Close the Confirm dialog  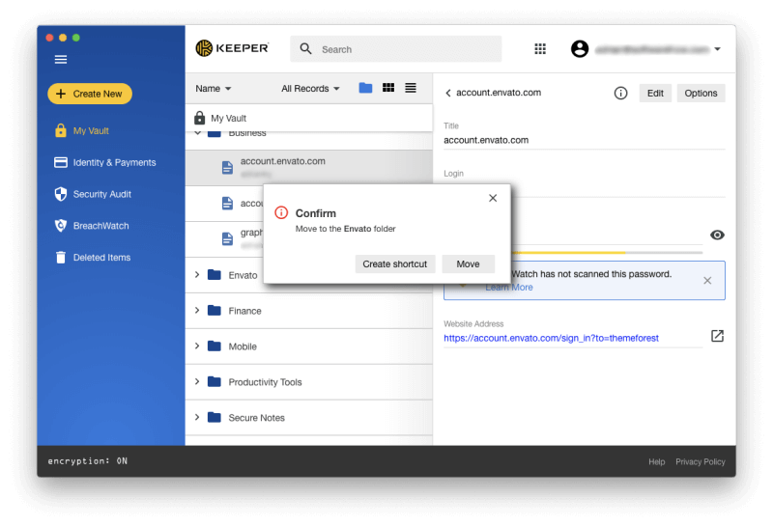493,198
